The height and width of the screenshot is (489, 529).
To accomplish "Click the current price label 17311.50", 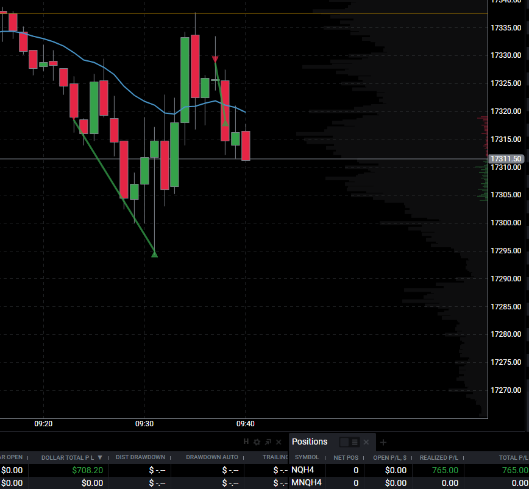I will [505, 159].
